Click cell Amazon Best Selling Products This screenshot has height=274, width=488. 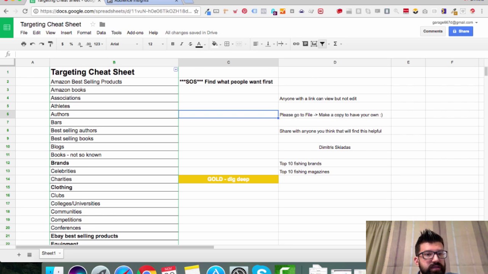114,82
